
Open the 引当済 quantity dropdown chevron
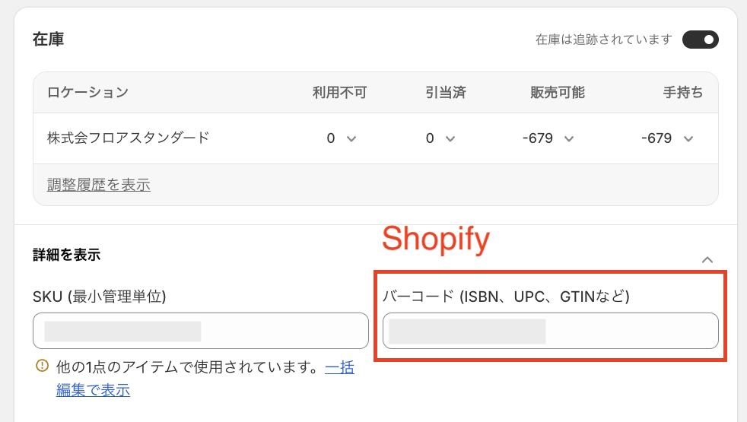click(x=450, y=139)
